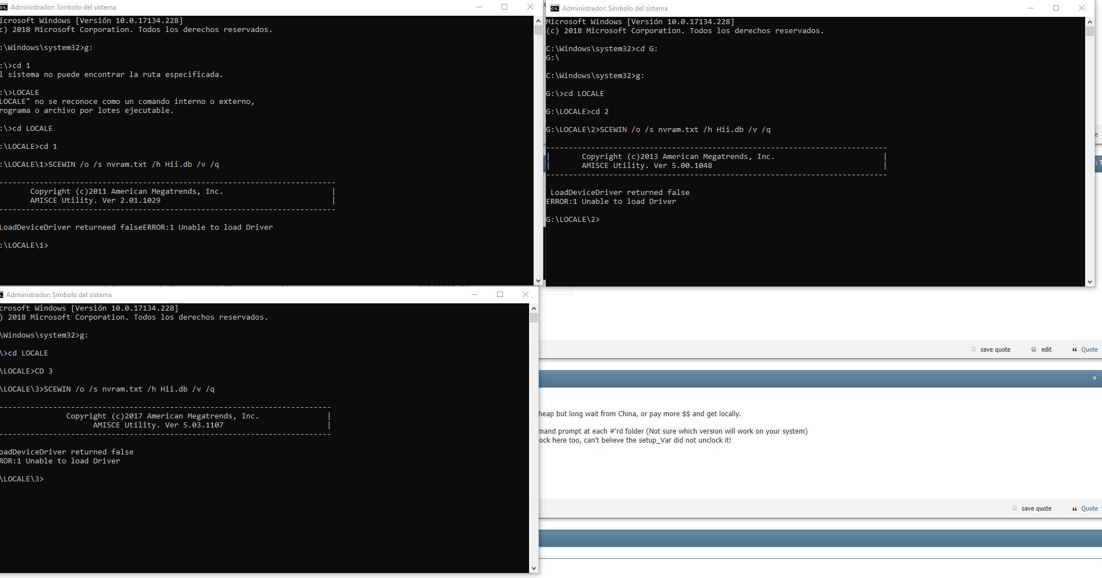Close the top-left command prompt window

coord(530,7)
